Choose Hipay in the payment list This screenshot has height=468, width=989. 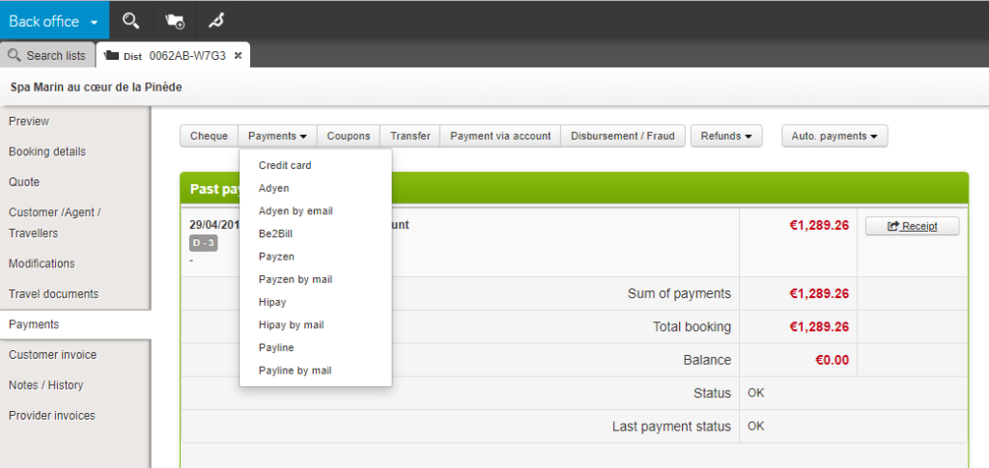click(x=272, y=302)
